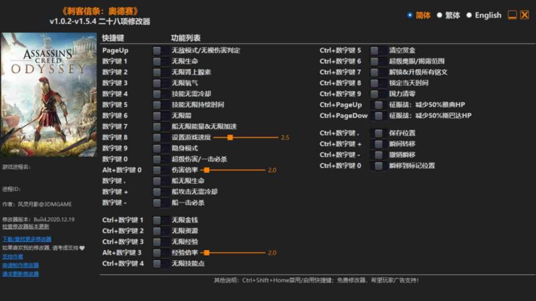Click the Build.2020.12.19 version text

point(54,219)
